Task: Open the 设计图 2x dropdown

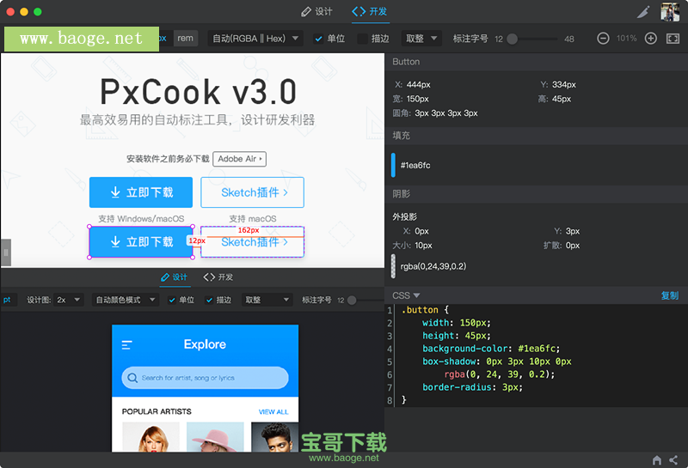Action: [69, 300]
